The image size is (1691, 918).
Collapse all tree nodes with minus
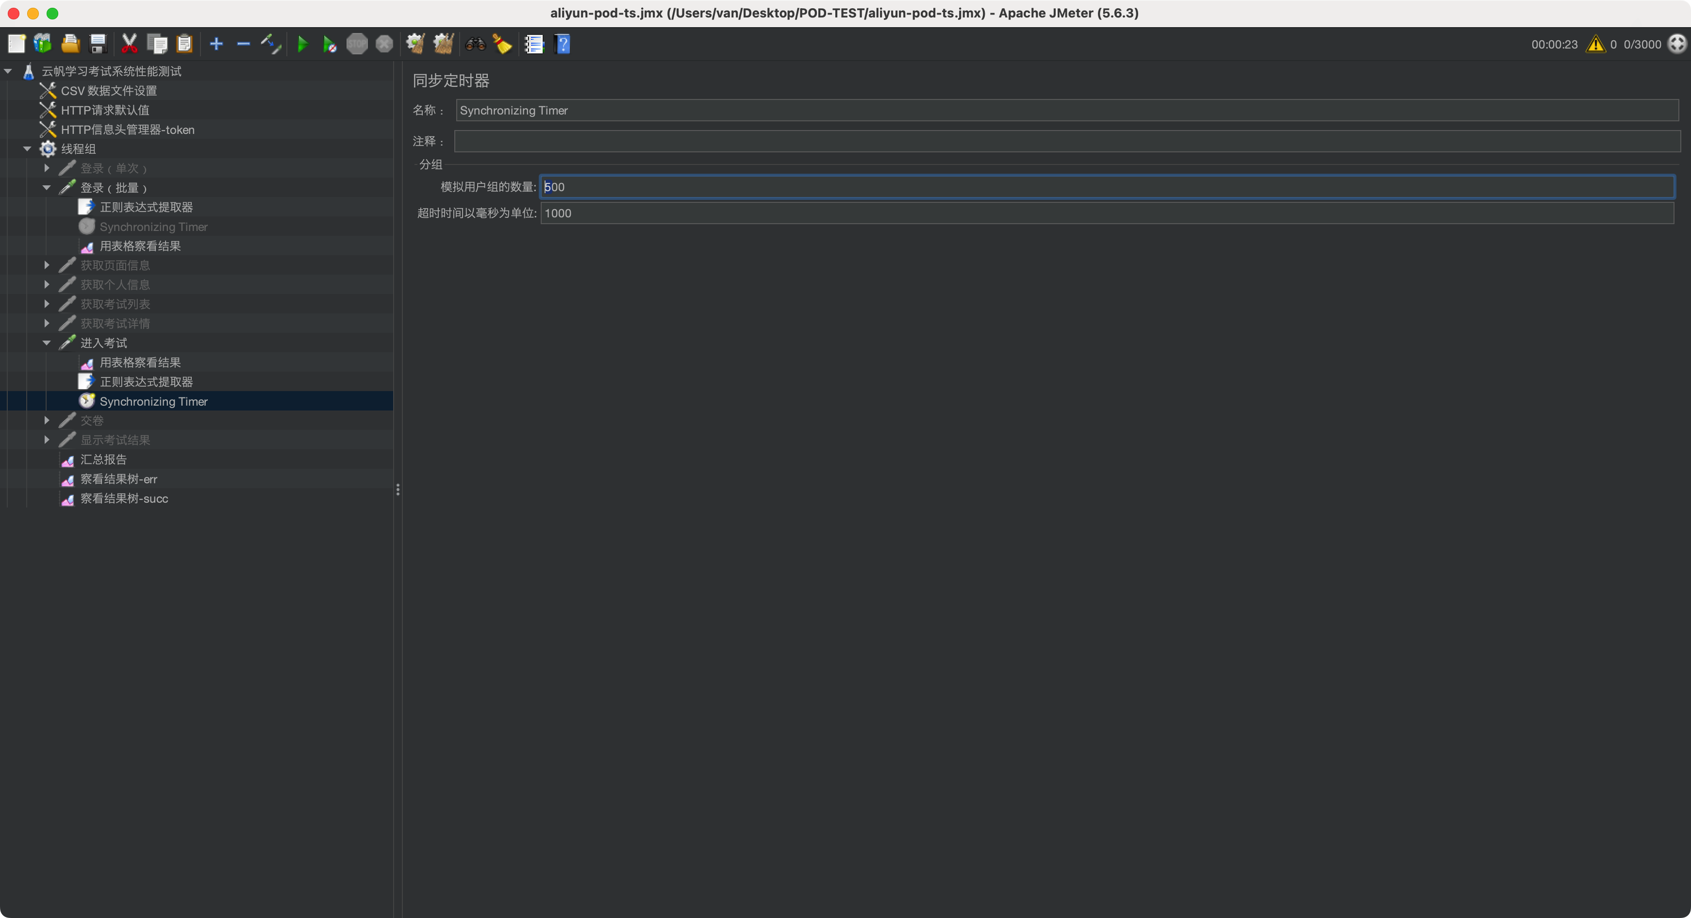coord(244,44)
